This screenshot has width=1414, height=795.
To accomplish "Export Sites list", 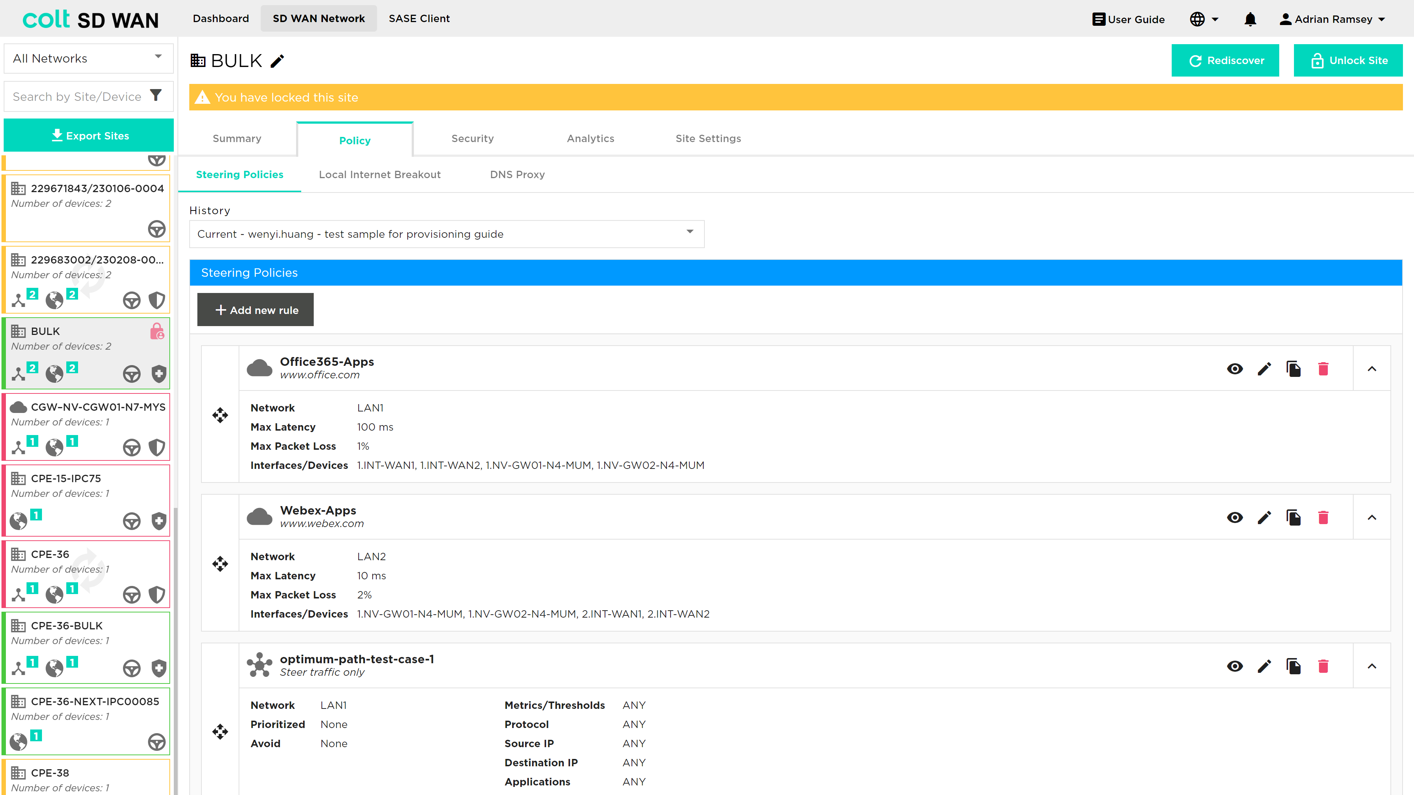I will tap(89, 135).
